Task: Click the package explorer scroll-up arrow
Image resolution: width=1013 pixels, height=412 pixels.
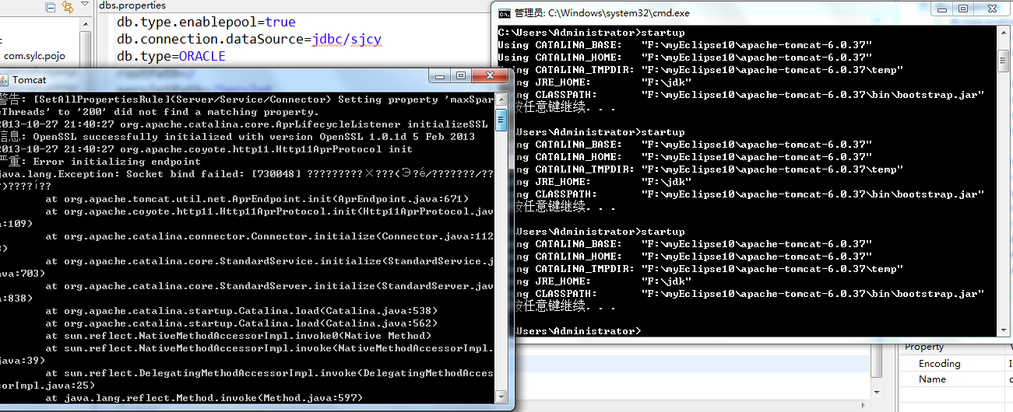Action: pyautogui.click(x=86, y=25)
